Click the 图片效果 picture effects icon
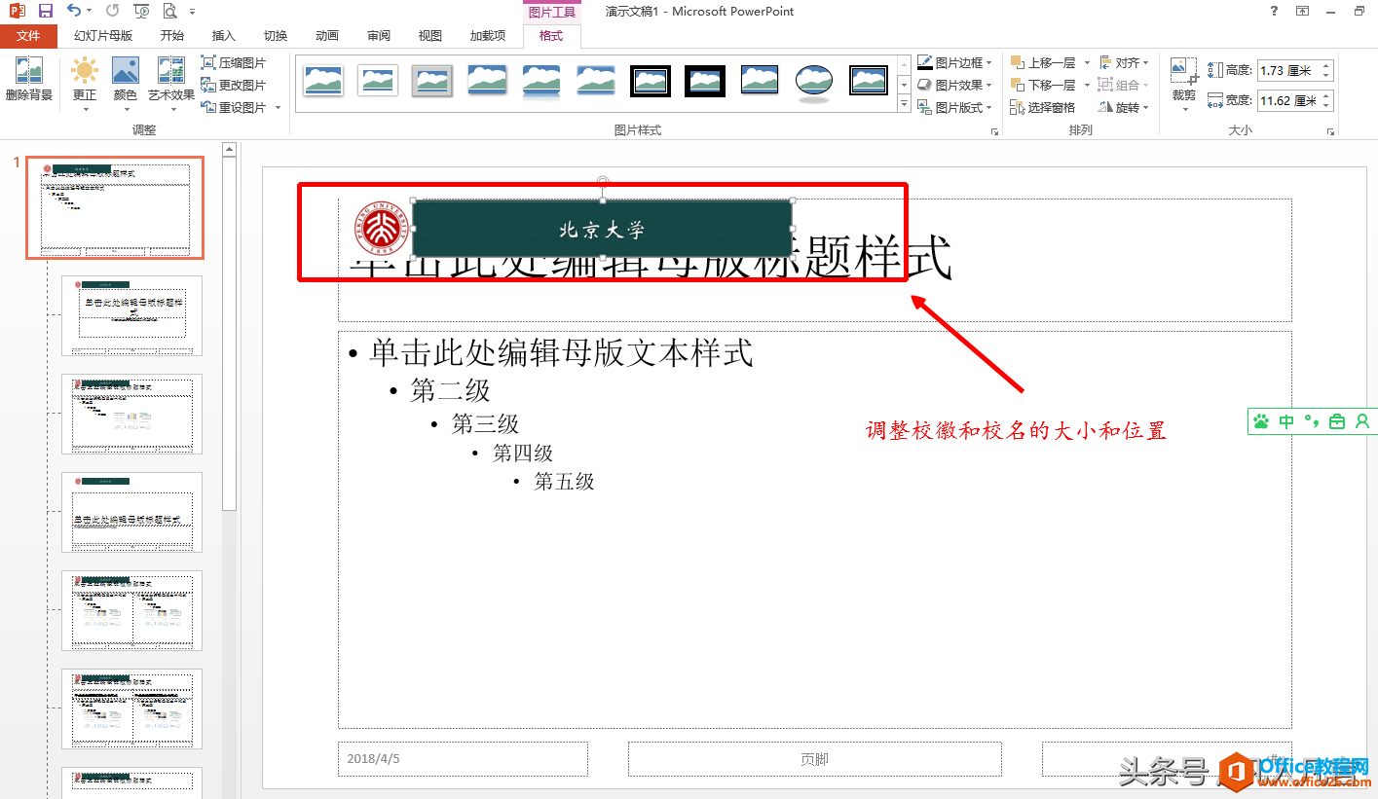This screenshot has height=799, width=1378. pos(956,84)
